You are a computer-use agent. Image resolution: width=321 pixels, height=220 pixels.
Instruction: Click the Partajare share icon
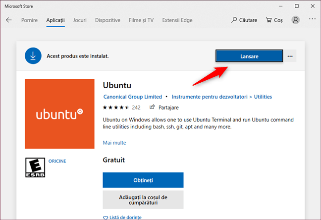[152, 107]
